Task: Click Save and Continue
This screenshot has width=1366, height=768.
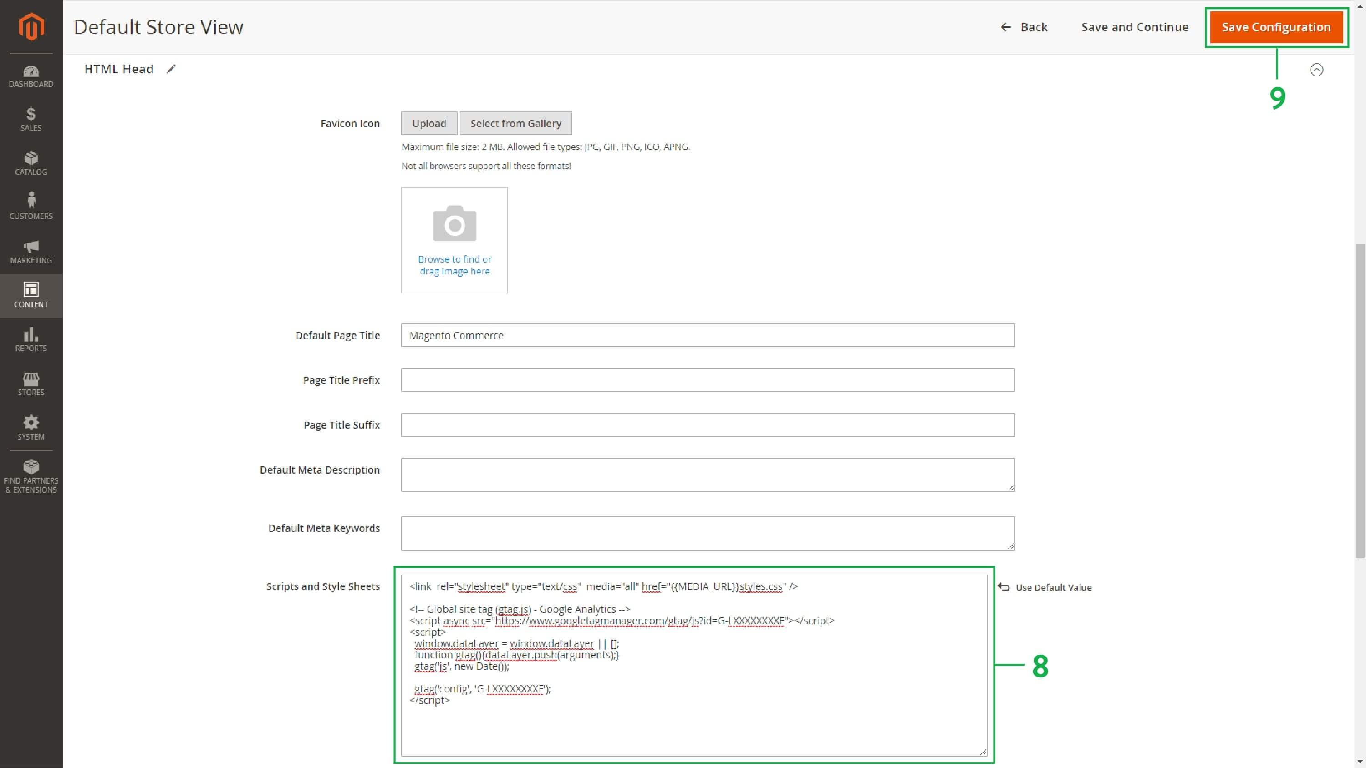Action: click(x=1134, y=27)
